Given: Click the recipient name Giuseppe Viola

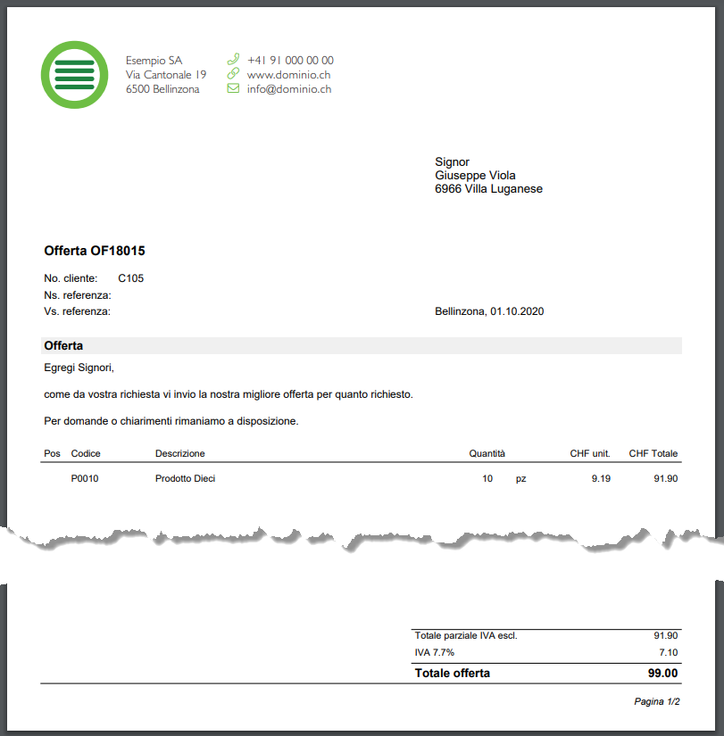Looking at the screenshot, I should click(475, 176).
